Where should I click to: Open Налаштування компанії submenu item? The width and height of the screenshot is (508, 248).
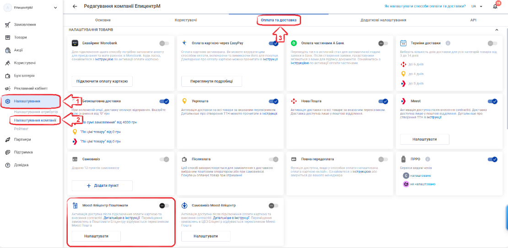(x=35, y=120)
